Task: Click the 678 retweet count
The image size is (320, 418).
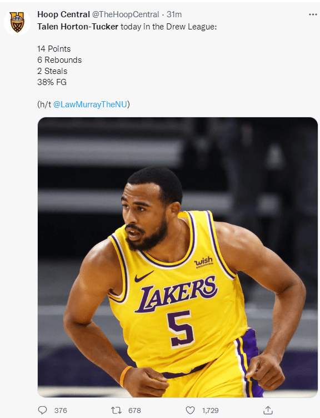Action: [134, 411]
